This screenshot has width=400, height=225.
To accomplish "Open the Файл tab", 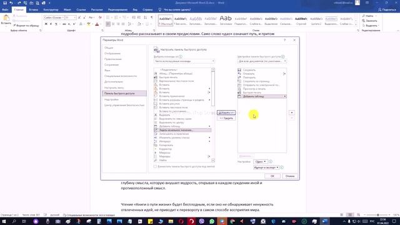I will (x=5, y=10).
